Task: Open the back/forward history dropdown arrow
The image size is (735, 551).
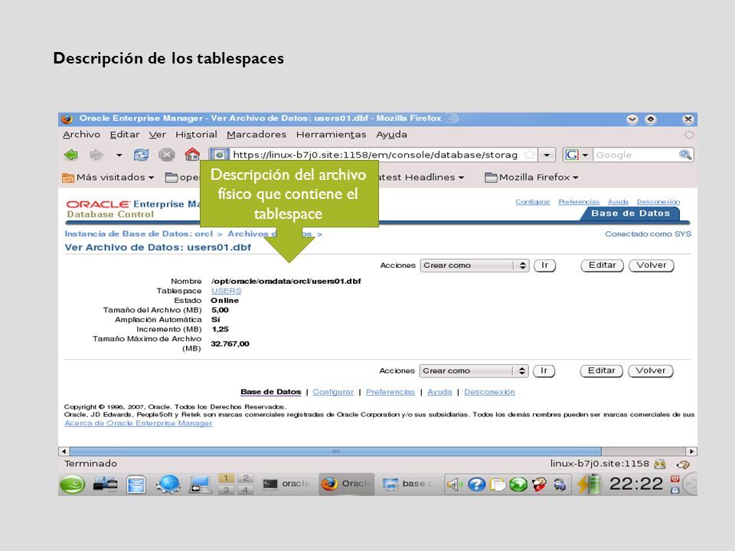Action: (119, 155)
